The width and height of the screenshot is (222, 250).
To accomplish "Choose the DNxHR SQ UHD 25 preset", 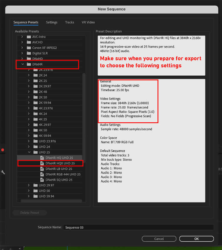I will 59,180.
